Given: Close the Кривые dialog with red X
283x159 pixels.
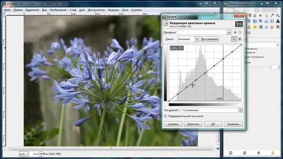Looking at the screenshot, I should point(239,16).
